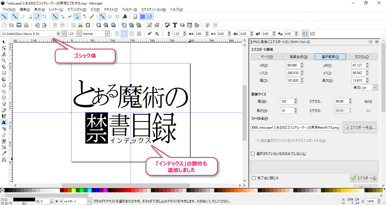386x205 pixels.
Task: Toggle snap to grids button
Action: pyautogui.click(x=143, y=16)
